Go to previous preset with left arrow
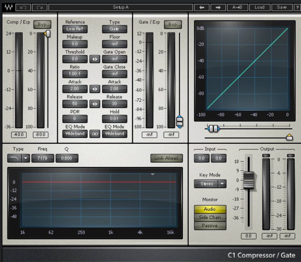301x262 pixels. coord(202,7)
